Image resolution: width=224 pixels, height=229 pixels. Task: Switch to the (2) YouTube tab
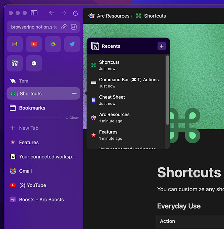coord(43,185)
